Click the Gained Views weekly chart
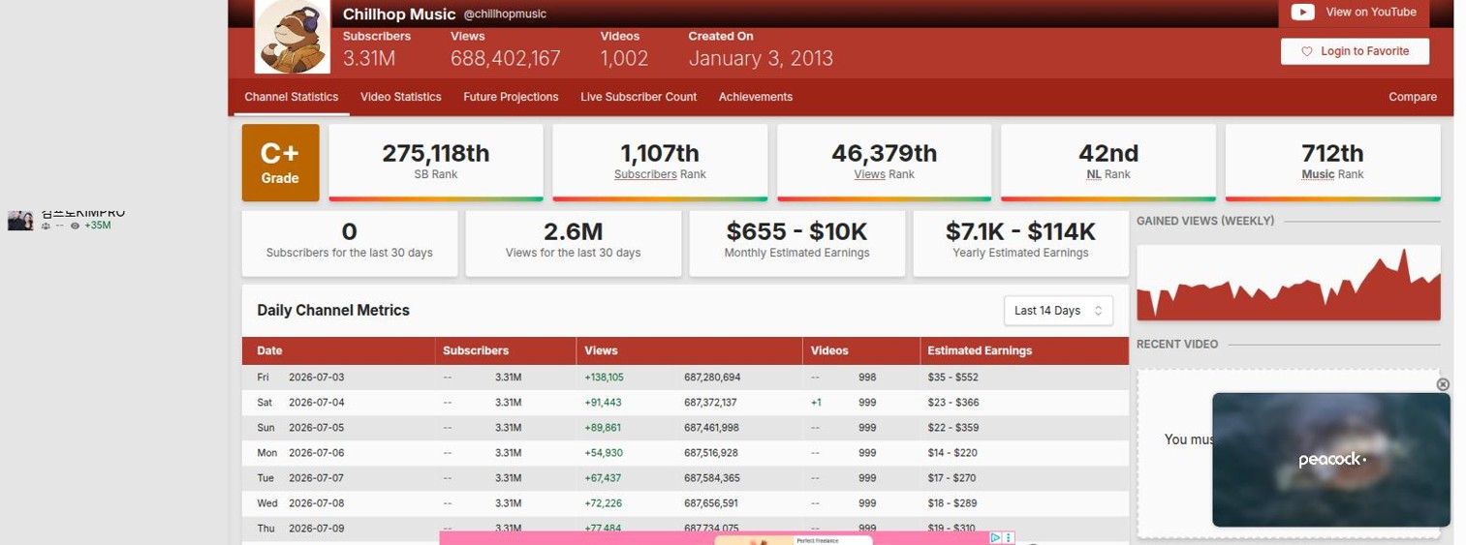1466x545 pixels. point(1288,283)
